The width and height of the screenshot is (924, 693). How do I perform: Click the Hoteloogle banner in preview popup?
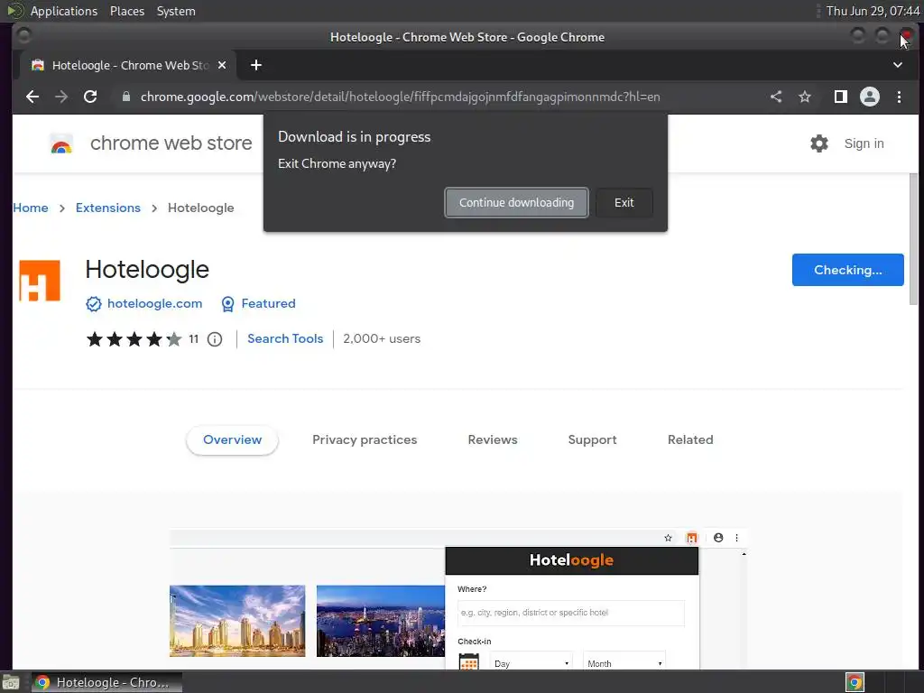coord(571,560)
